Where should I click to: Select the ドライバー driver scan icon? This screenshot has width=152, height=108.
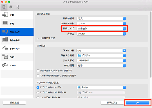click(x=5, y=48)
